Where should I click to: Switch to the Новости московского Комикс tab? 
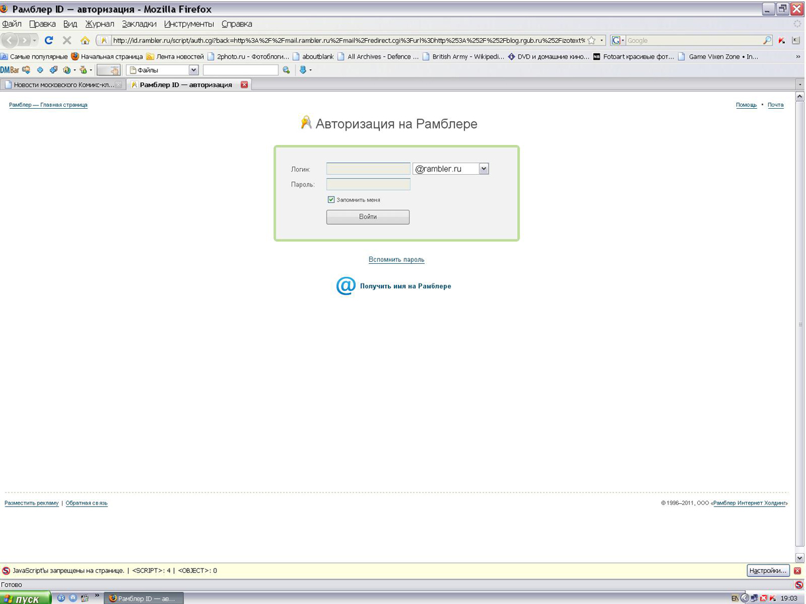(x=63, y=84)
